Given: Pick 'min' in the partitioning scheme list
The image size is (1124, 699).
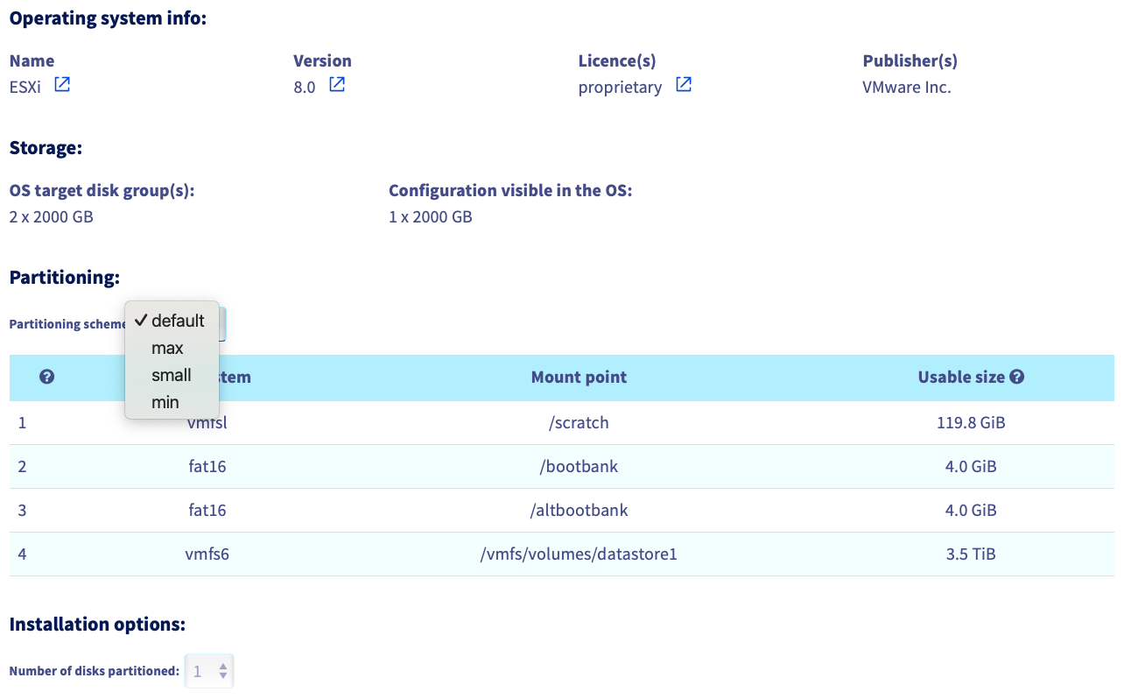Looking at the screenshot, I should 172,402.
